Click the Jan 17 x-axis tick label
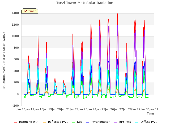Image resolution: width=170 pixels, height=127 pixels. tap(30, 109)
